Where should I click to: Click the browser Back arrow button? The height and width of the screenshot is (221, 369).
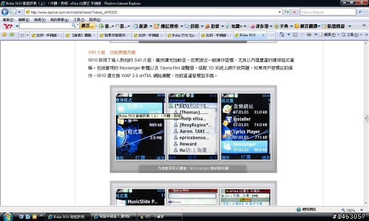point(5,12)
